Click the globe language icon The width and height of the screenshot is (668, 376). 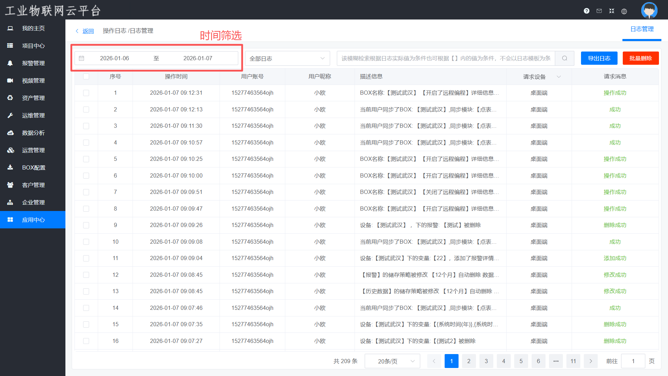[624, 11]
